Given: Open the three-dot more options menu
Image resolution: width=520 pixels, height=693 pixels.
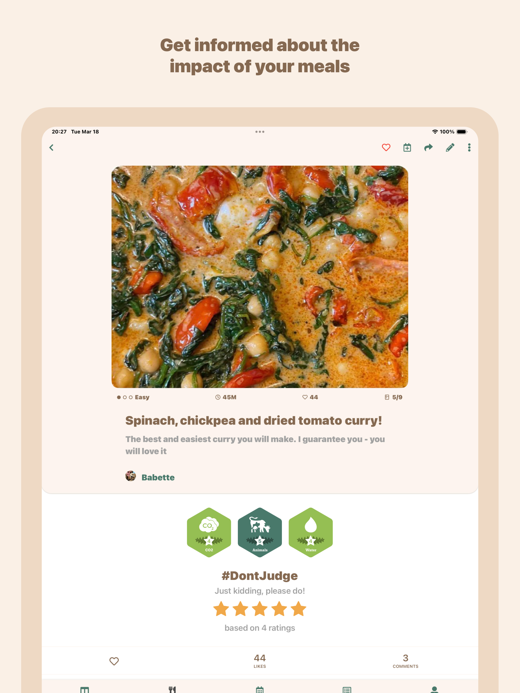Looking at the screenshot, I should pyautogui.click(x=469, y=148).
